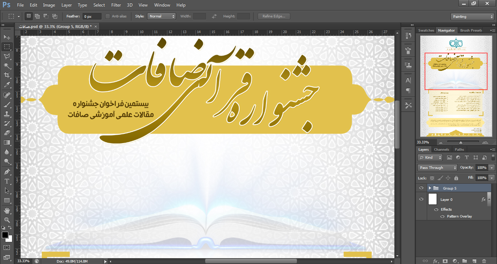Open the Painting workspace dropdown

[x=472, y=17]
